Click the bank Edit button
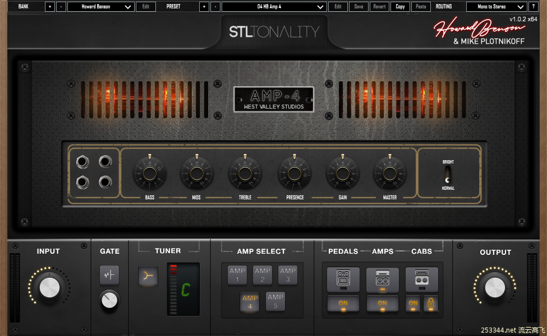Image resolution: width=547 pixels, height=336 pixels. coord(146,6)
